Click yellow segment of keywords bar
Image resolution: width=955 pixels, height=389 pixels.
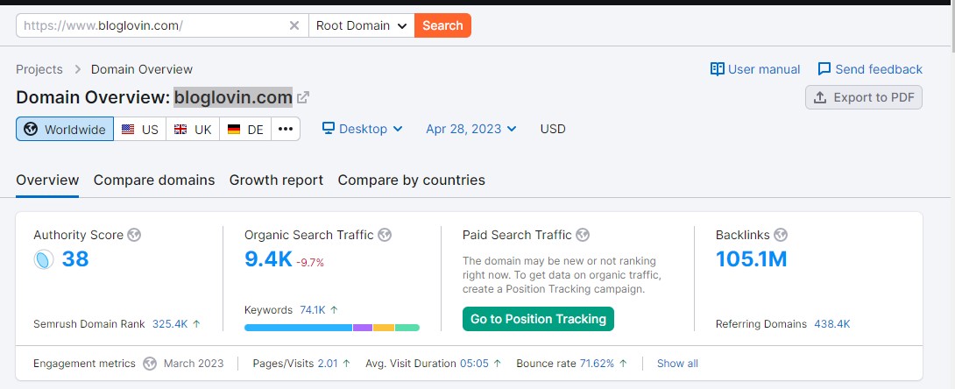(384, 328)
